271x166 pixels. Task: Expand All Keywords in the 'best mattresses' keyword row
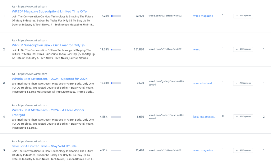click(x=243, y=117)
